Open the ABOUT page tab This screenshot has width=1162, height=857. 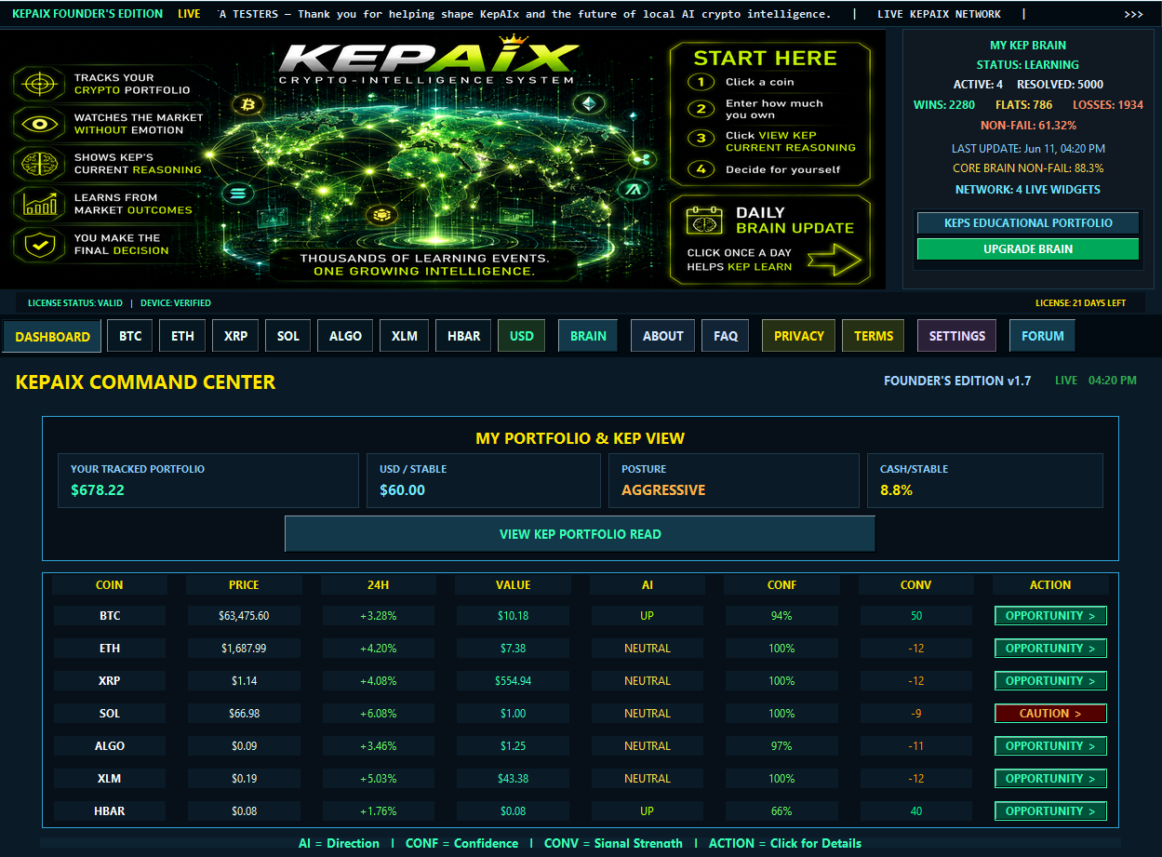point(663,336)
